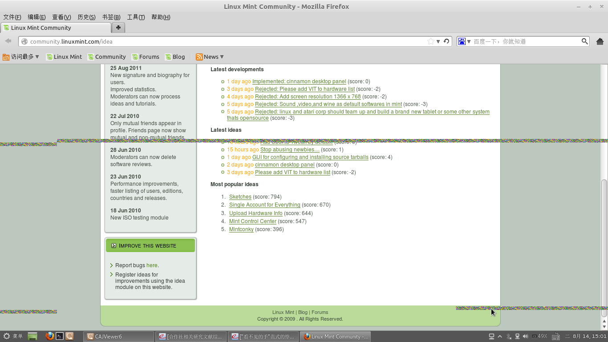608x342 pixels.
Task: Click the search magnifier icon in the Baidu box
Action: [585, 41]
